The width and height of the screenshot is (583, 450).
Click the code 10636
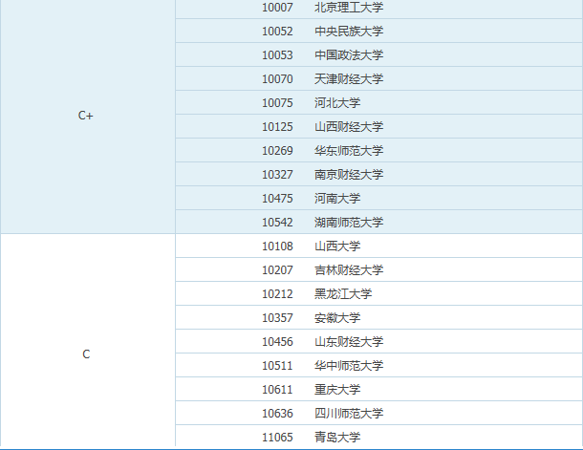click(277, 413)
